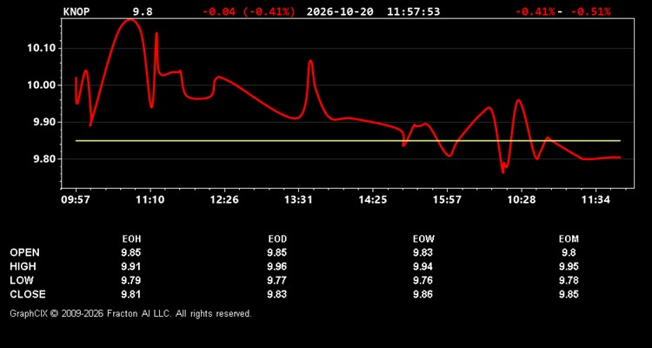Select EOM low value 9.78
This screenshot has width=652, height=348.
click(x=569, y=280)
